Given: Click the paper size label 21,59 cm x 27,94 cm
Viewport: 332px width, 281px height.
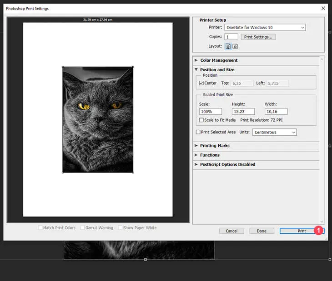Looking at the screenshot, I should pos(98,20).
